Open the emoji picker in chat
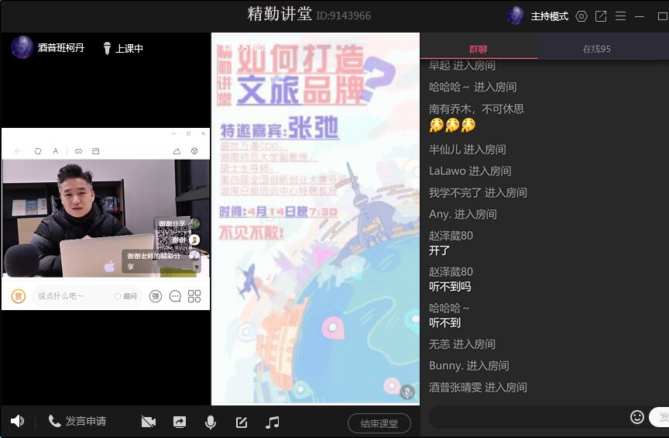The width and height of the screenshot is (669, 438). 636,416
